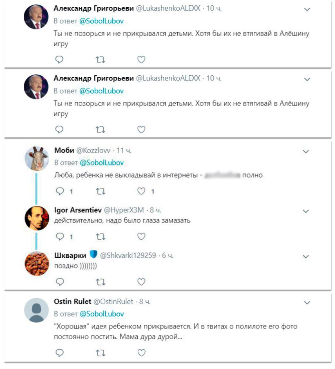Open more-options chevron on Ostin Rulet's tweet
335x369 pixels.
[x=306, y=303]
